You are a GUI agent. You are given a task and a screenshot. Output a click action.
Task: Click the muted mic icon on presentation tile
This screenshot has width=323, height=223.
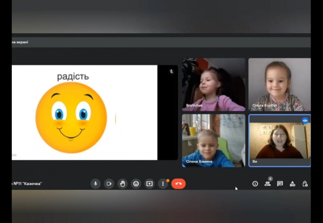(x=171, y=71)
